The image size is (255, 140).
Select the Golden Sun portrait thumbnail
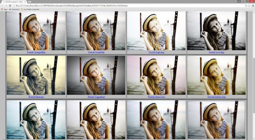[217, 75]
